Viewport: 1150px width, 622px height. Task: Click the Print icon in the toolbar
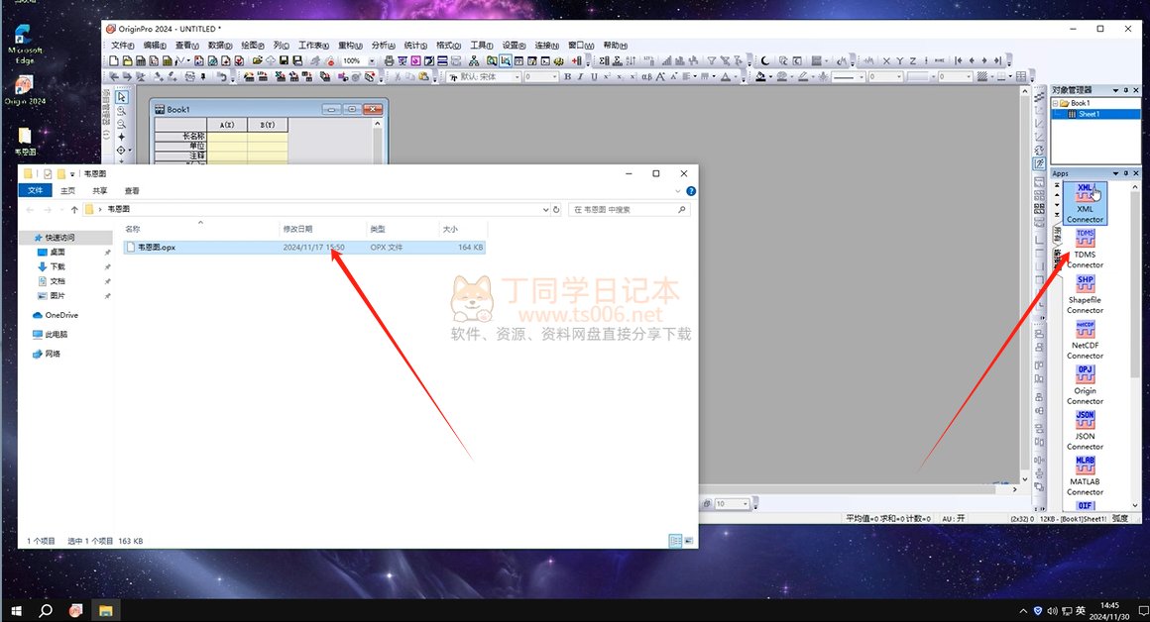(389, 60)
